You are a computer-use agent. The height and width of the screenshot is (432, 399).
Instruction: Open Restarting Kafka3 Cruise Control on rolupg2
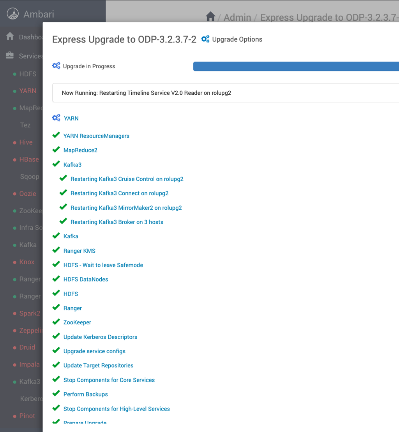tap(127, 179)
